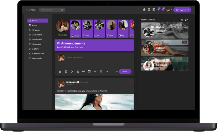217x132 pixels.
Task: Click the snepjobs post photo
Action: click(94, 102)
